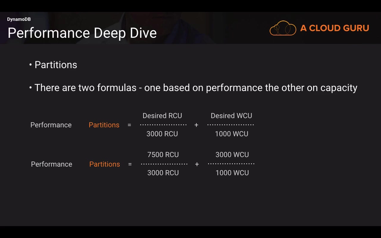
Task: Click "1000 WCU" denominator under Desired WCU
Action: pos(232,134)
